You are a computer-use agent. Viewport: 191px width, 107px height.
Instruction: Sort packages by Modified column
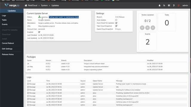[x=150, y=60]
